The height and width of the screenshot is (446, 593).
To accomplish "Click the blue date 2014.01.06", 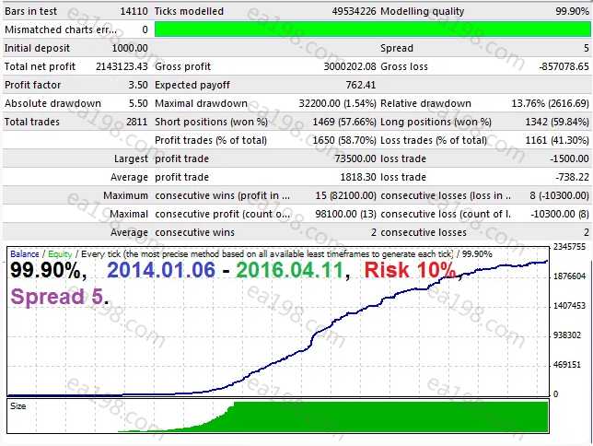I will (x=161, y=270).
